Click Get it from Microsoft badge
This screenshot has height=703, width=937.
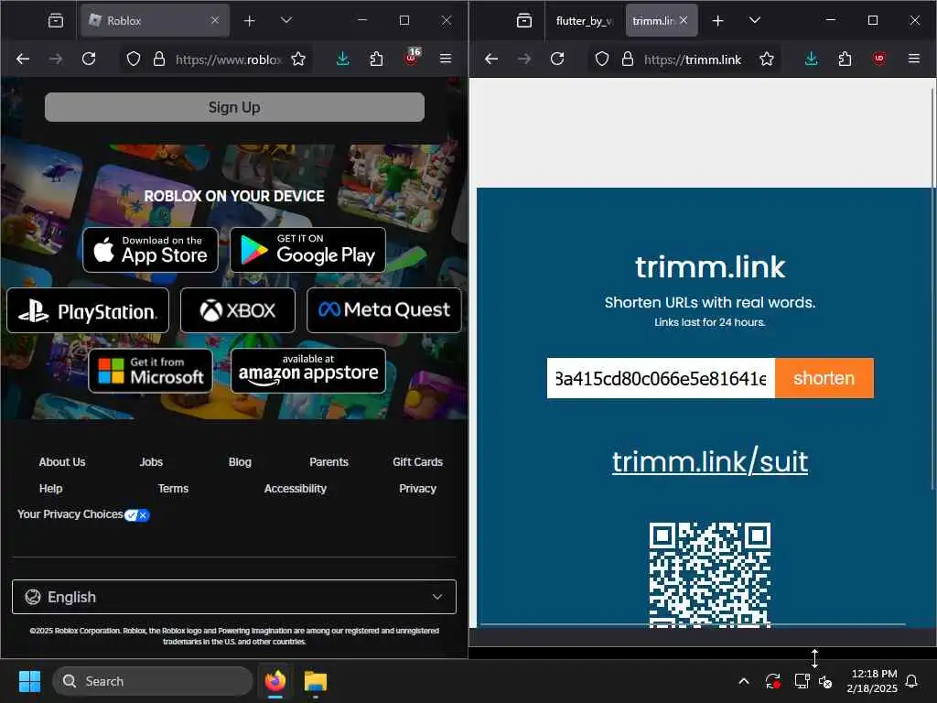coord(151,371)
